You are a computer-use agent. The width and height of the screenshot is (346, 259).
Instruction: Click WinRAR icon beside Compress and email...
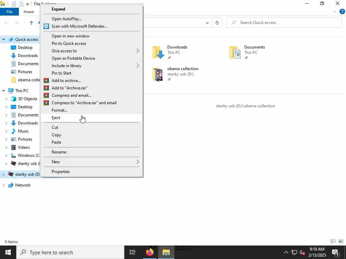(x=46, y=95)
